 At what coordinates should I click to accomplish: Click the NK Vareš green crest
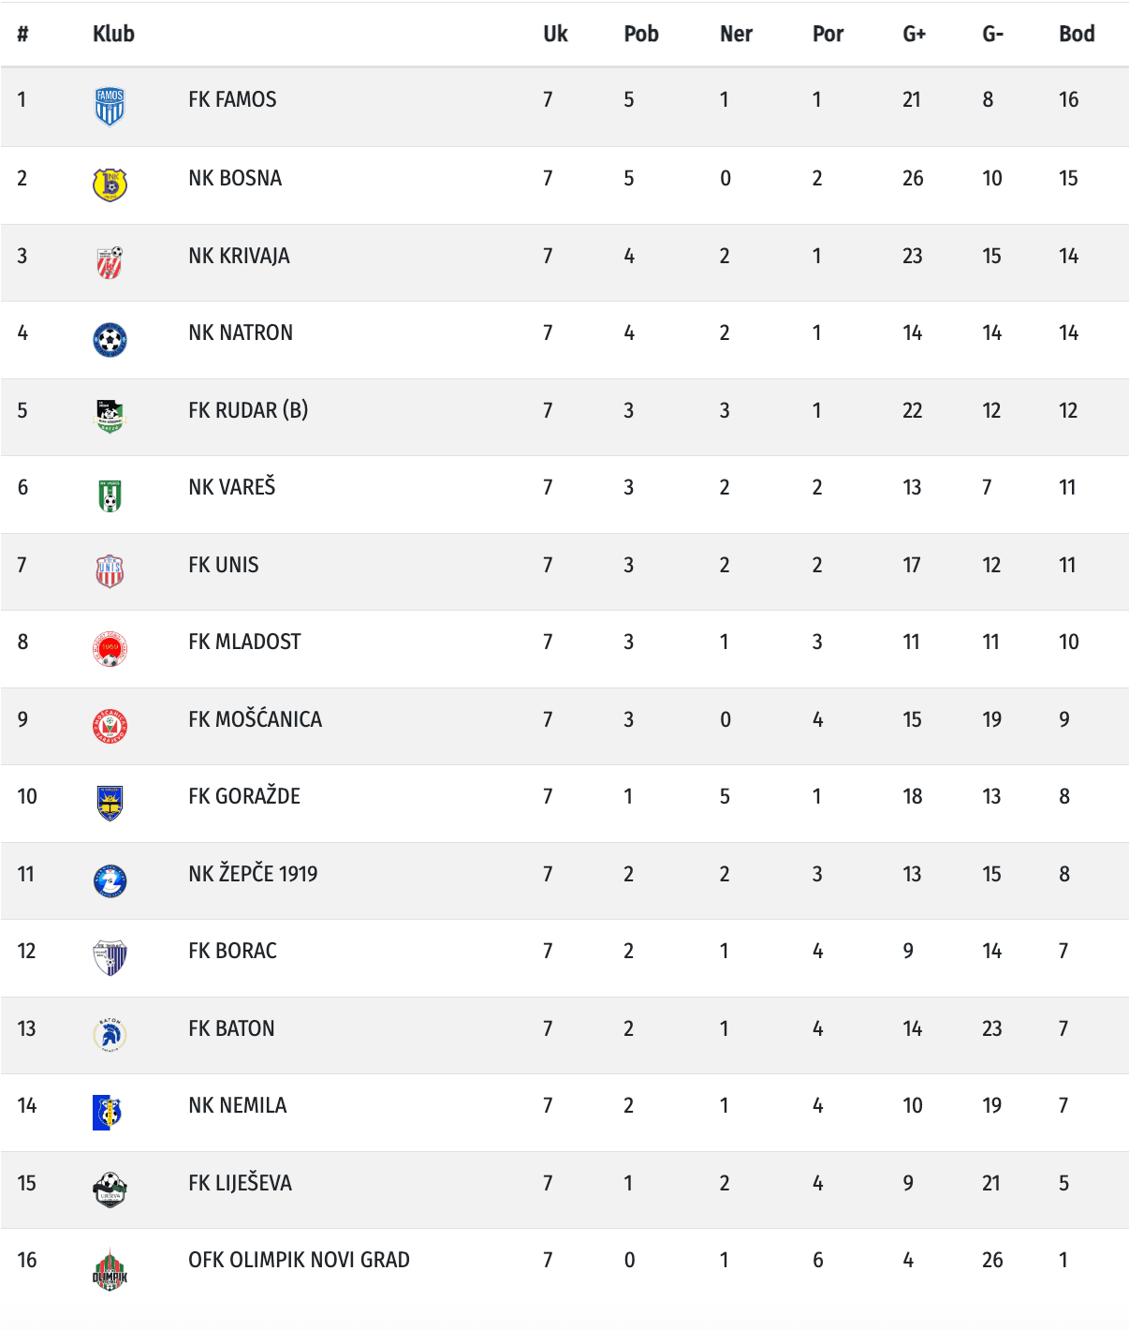(x=110, y=495)
